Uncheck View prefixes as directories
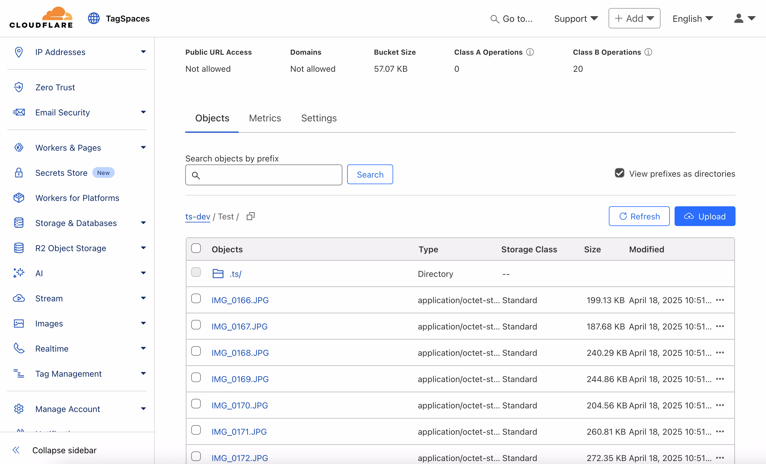Viewport: 766px width, 464px height. point(619,173)
